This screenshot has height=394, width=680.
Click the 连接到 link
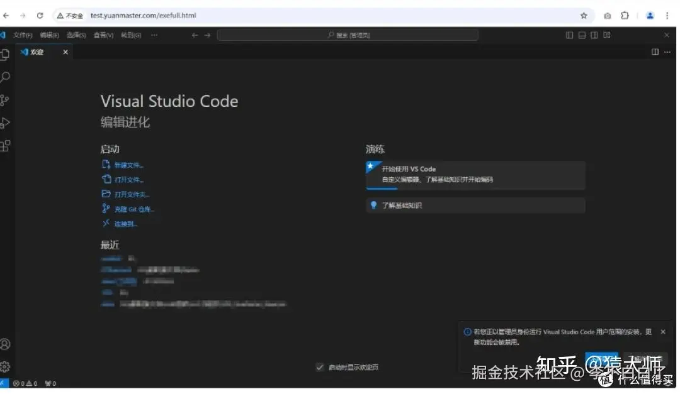120,224
